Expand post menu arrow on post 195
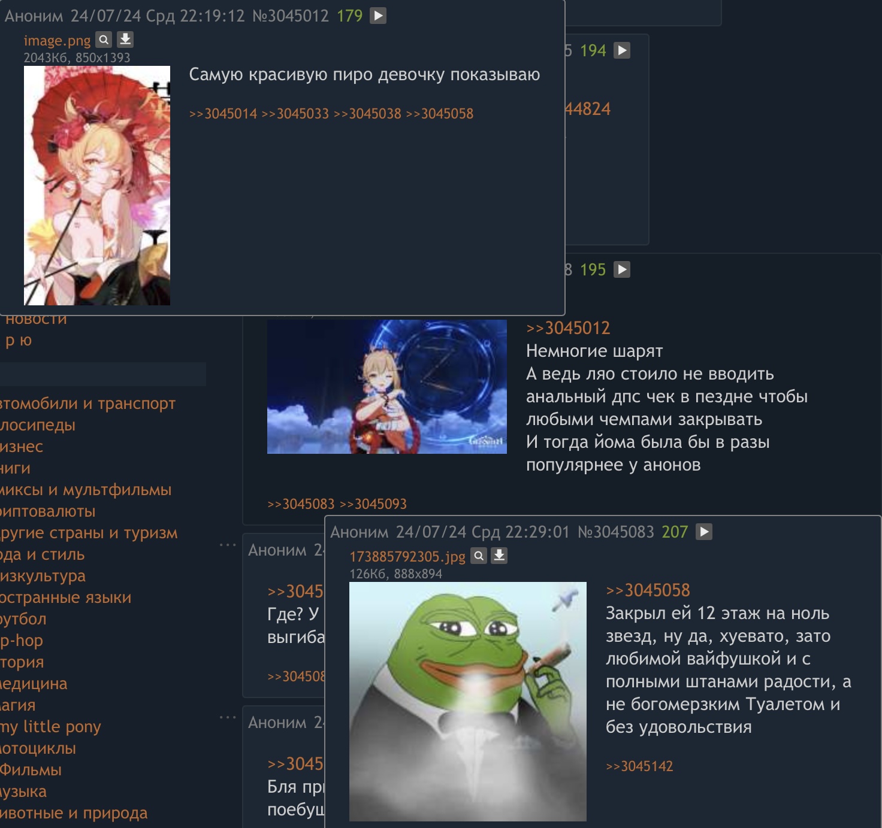 point(622,269)
